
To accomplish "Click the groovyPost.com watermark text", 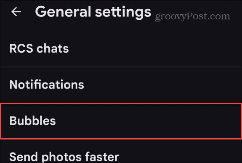I will 192,16.
